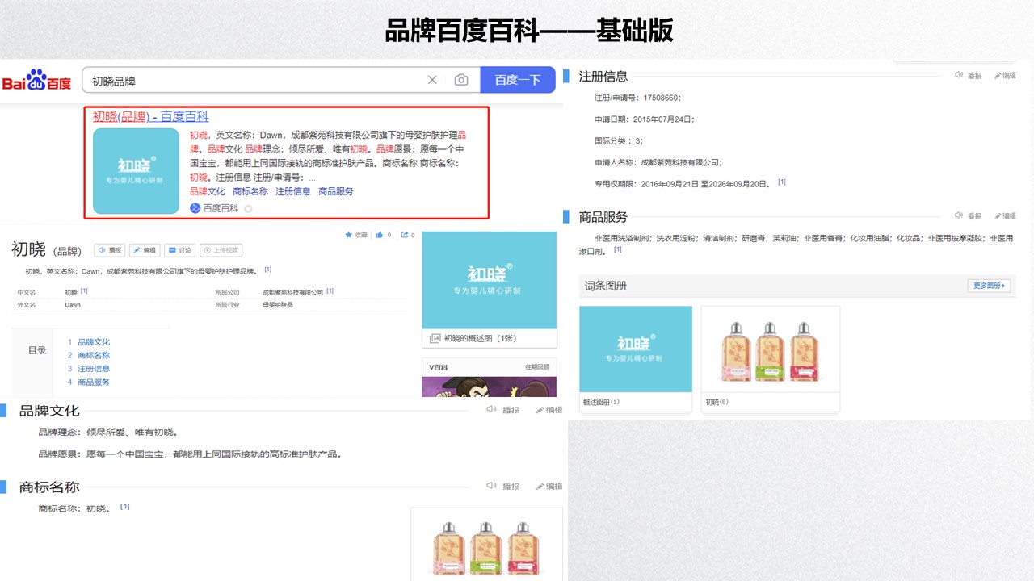This screenshot has height=581, width=1034.
Task: Click 编辑 button beside the 初晓 (品牌) title
Action: (x=145, y=250)
